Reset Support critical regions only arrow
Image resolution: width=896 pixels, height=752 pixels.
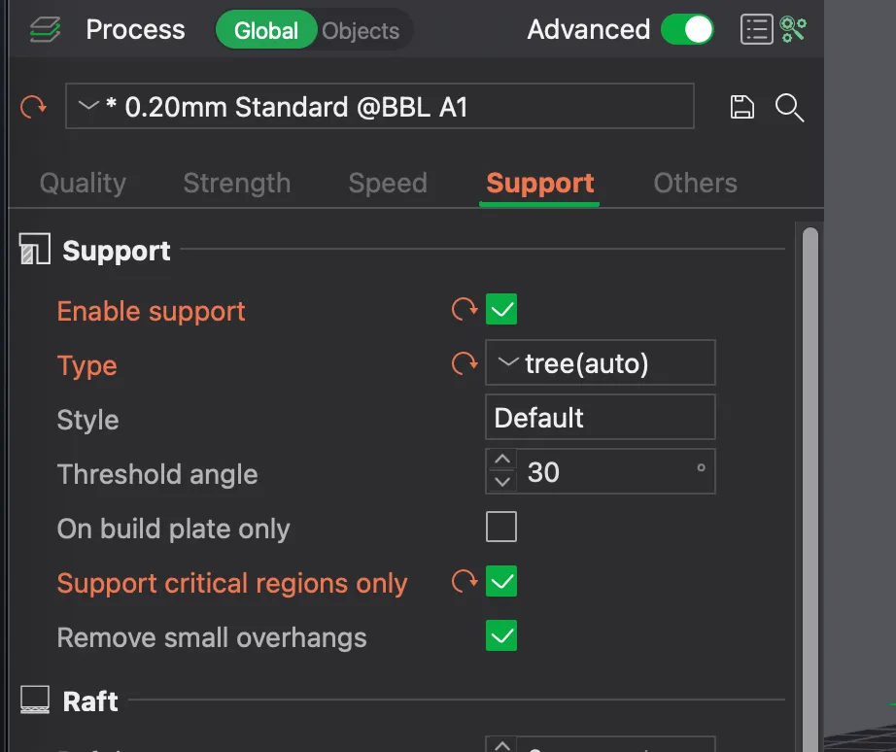tap(464, 581)
